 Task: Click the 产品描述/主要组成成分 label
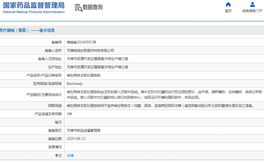[x=44, y=95]
